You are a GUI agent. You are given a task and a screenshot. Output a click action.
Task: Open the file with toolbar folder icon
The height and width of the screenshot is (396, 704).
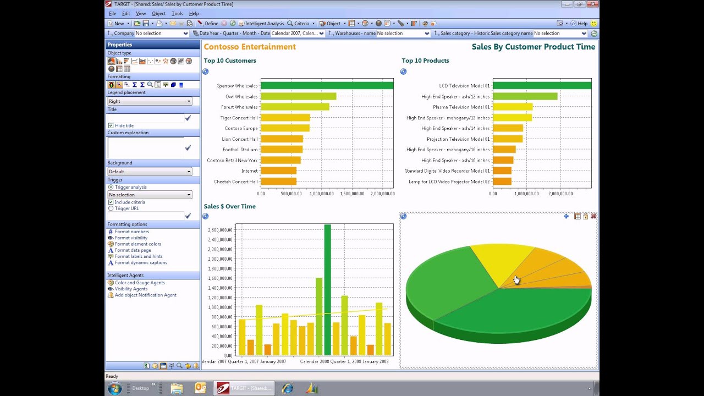click(x=137, y=24)
